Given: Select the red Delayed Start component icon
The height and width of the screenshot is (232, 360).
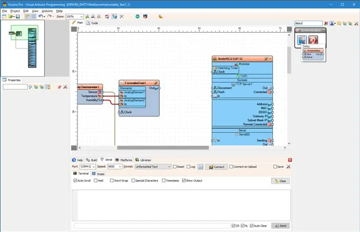Looking at the screenshot, I should click(x=313, y=39).
